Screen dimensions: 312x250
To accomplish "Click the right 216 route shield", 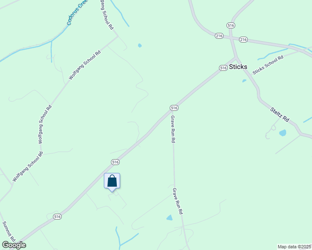I will pyautogui.click(x=243, y=40).
